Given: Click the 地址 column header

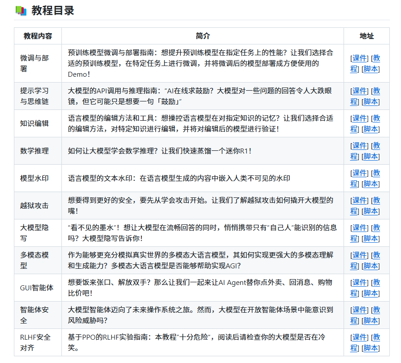Looking at the screenshot, I should point(366,36).
